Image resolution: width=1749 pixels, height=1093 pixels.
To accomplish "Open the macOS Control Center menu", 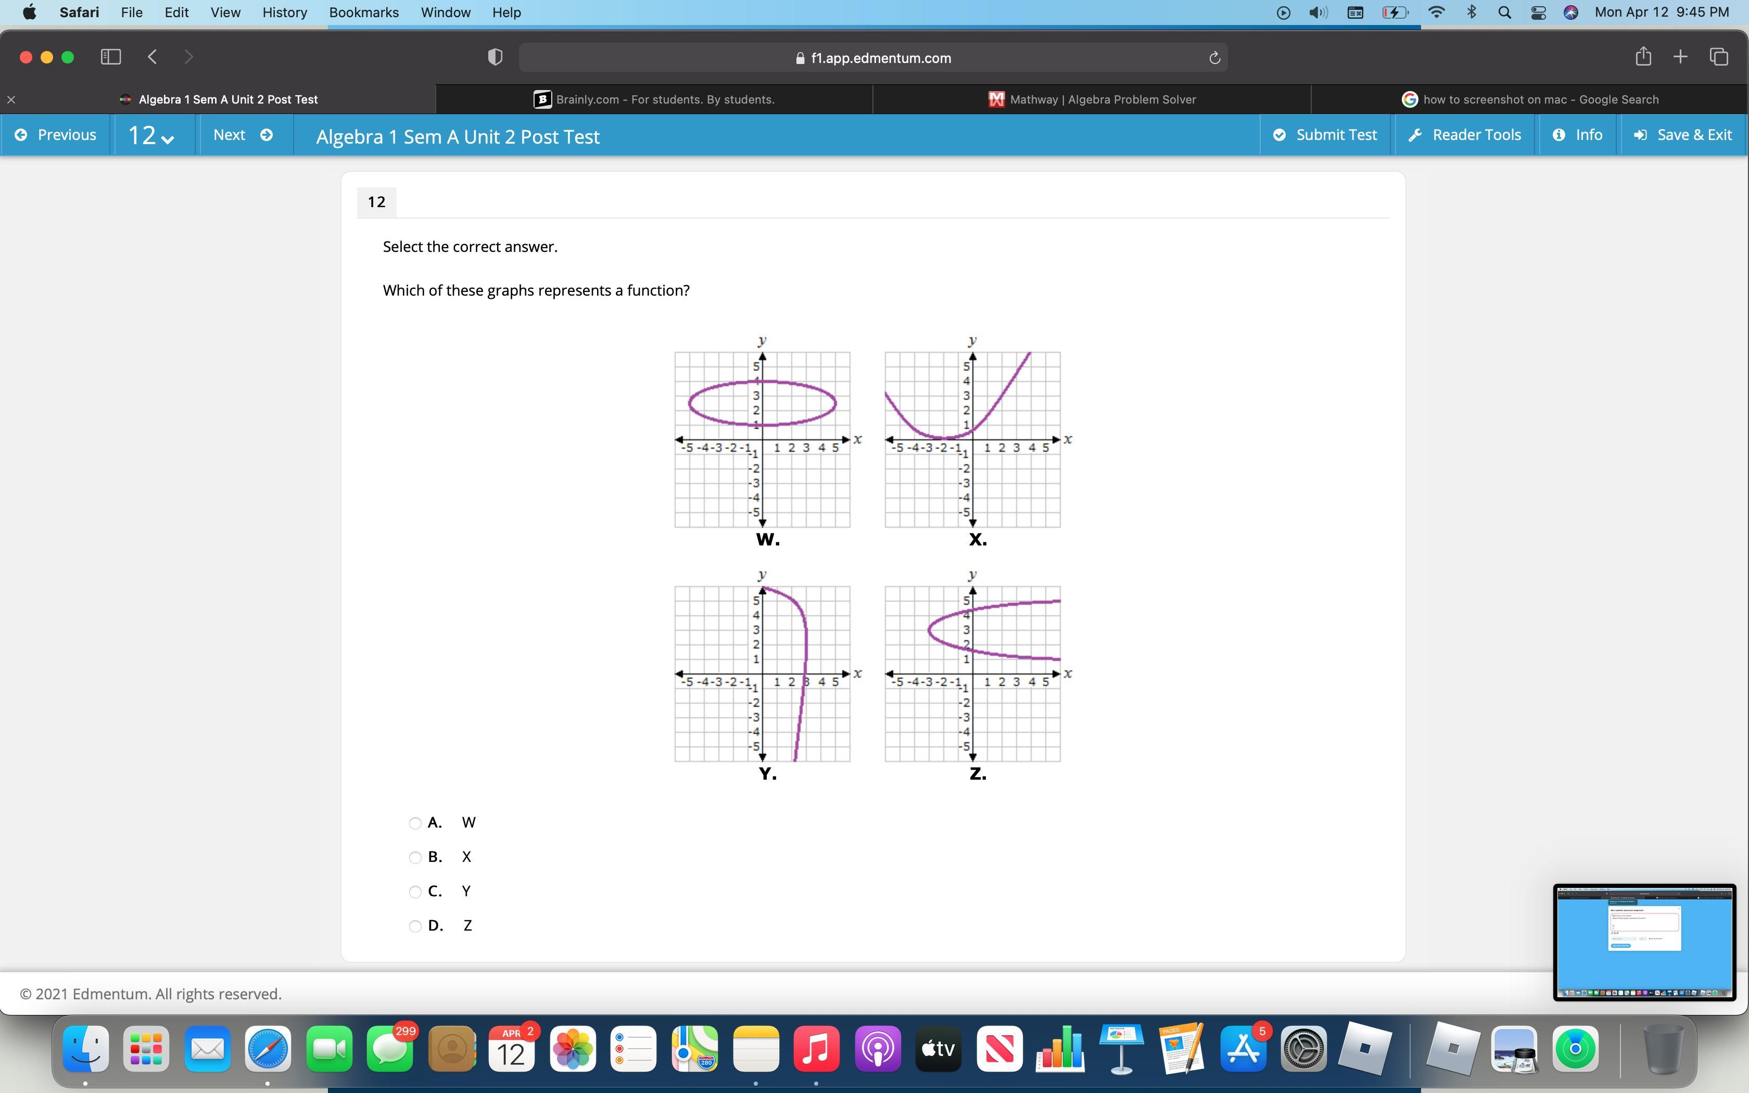I will (1538, 12).
